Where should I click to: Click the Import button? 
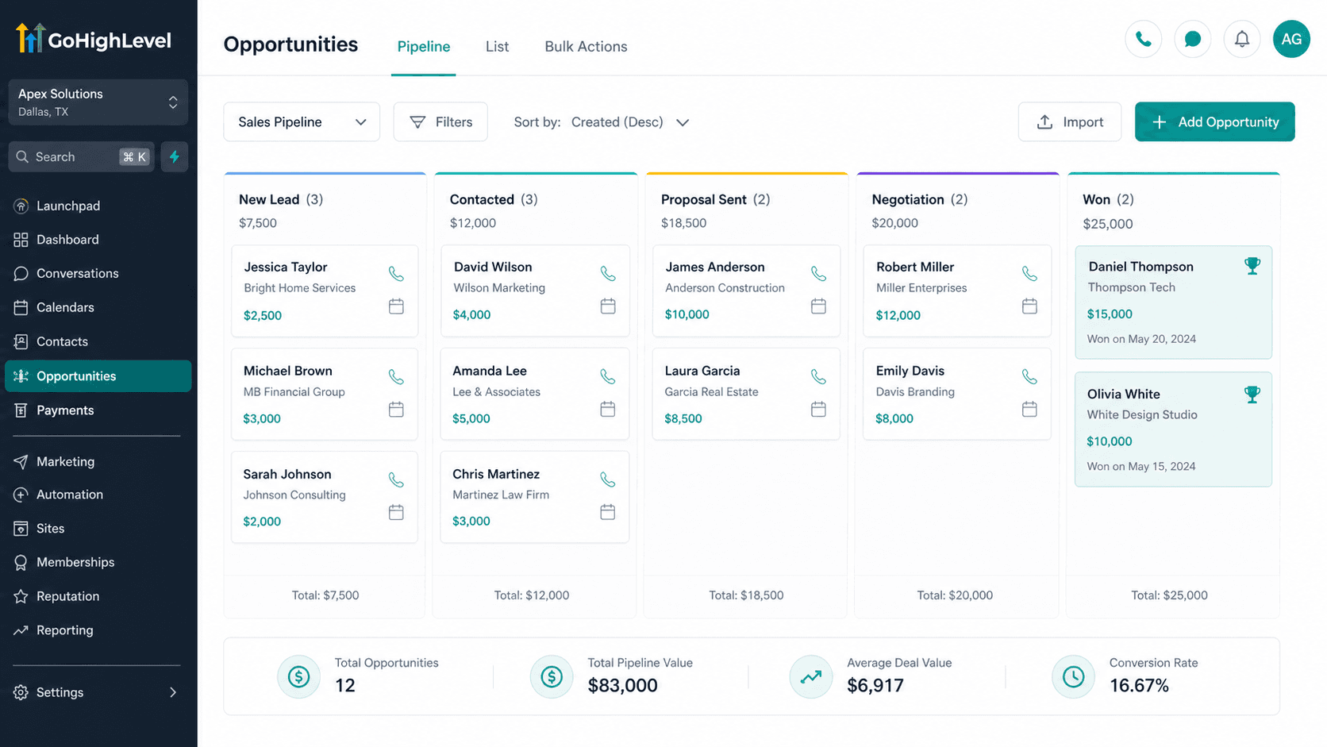click(x=1069, y=121)
